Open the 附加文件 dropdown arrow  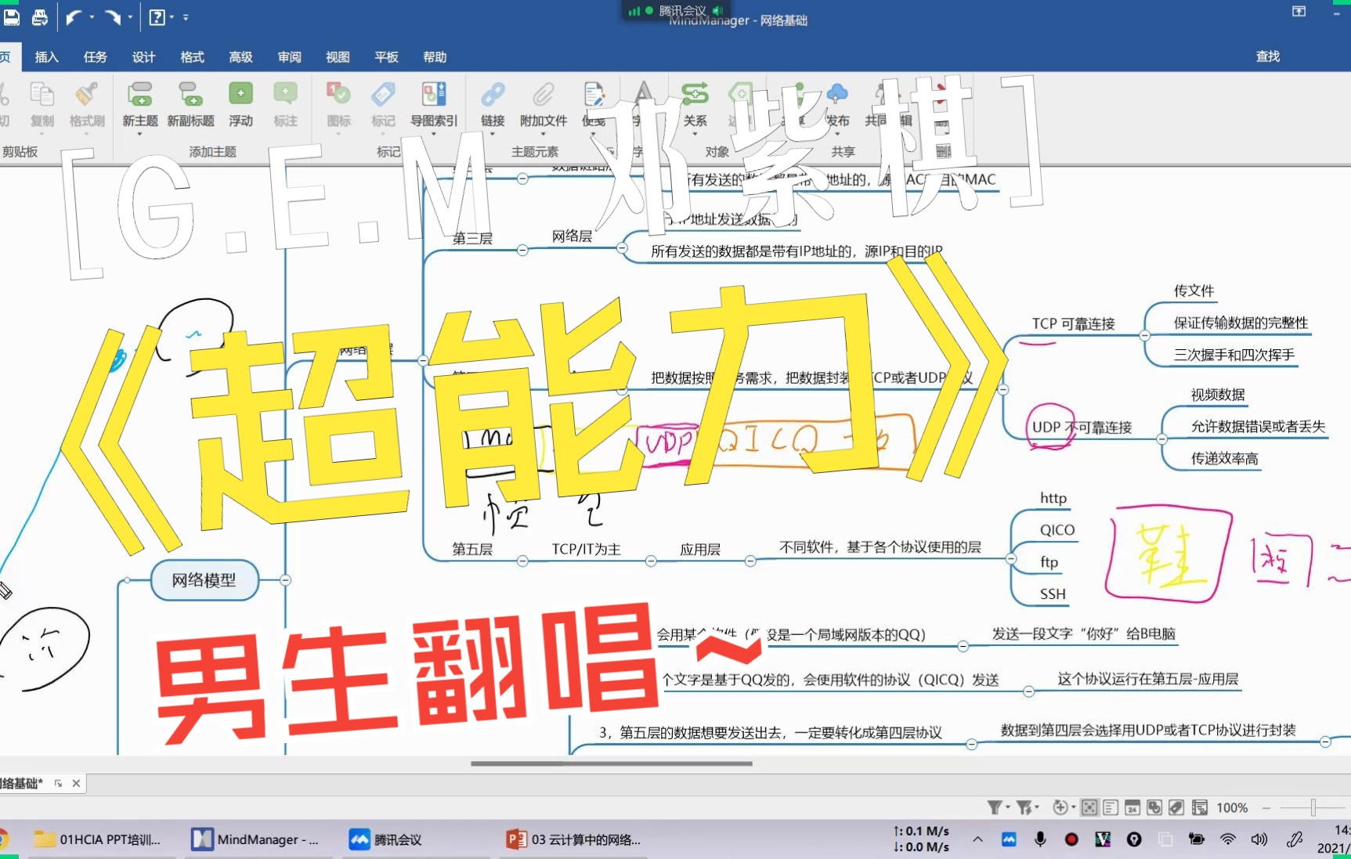click(x=544, y=135)
